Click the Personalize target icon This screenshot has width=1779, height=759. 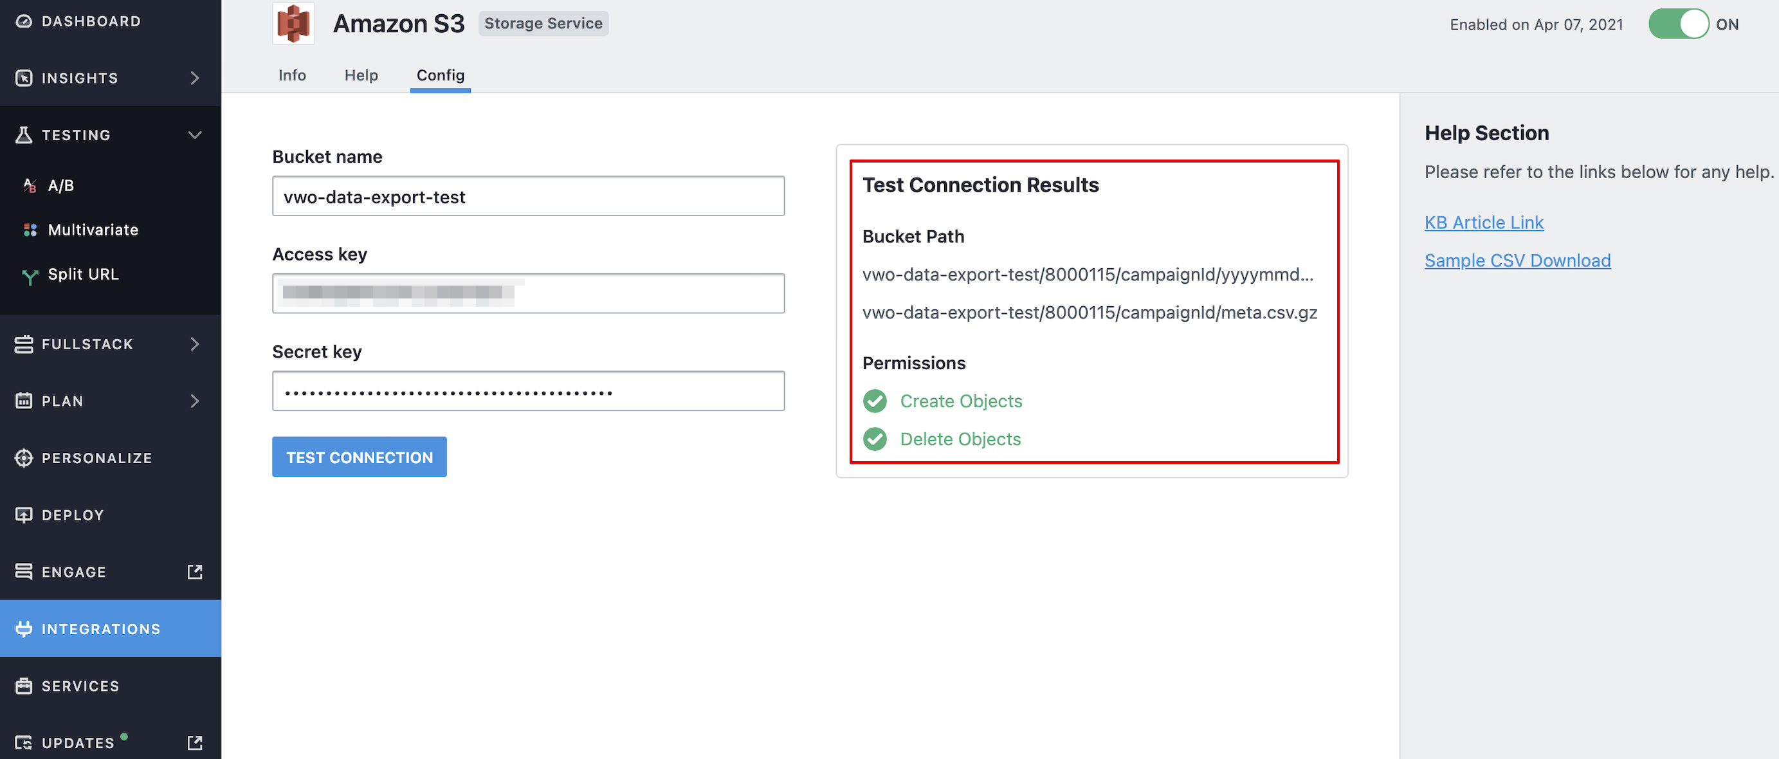click(x=24, y=458)
